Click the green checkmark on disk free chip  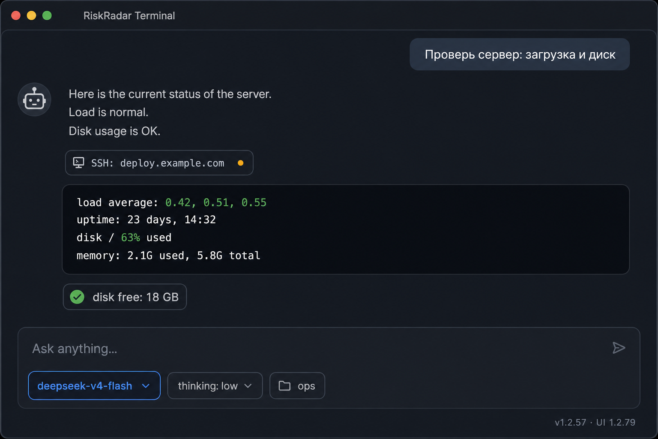point(77,297)
